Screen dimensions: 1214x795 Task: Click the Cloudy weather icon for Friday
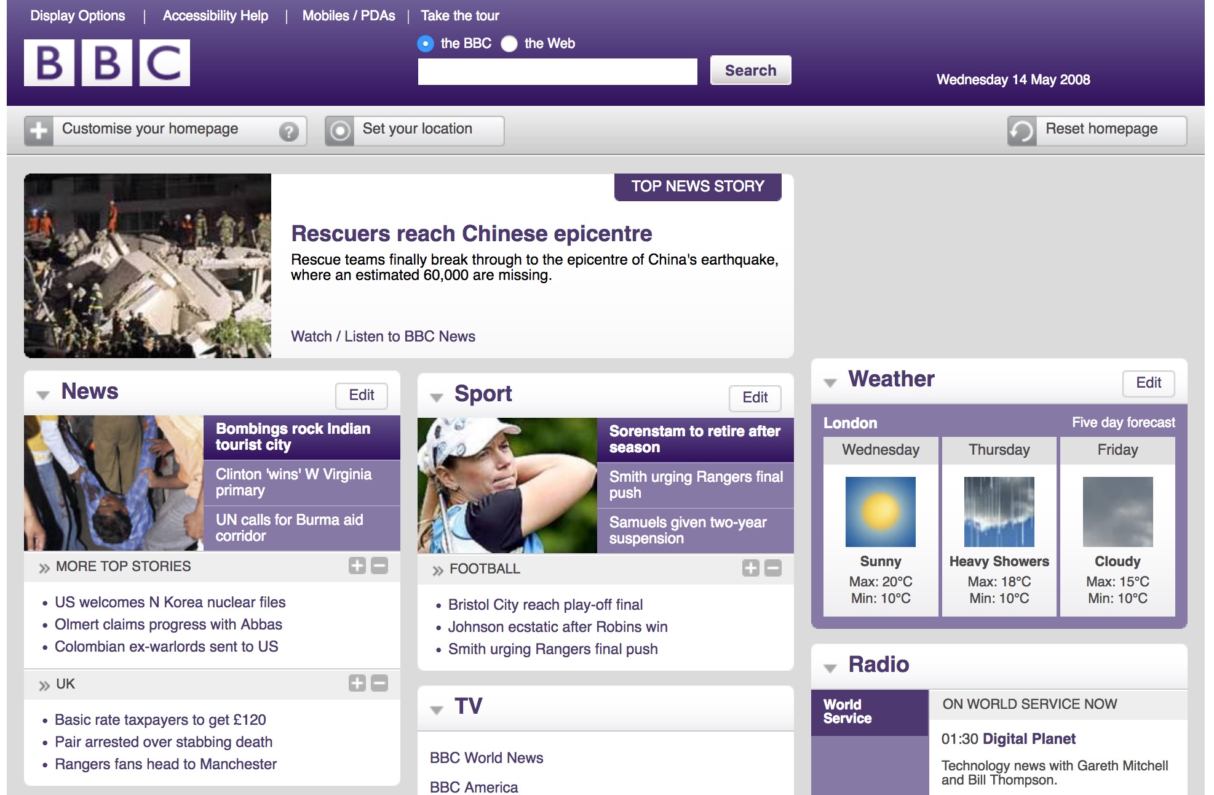tap(1117, 512)
